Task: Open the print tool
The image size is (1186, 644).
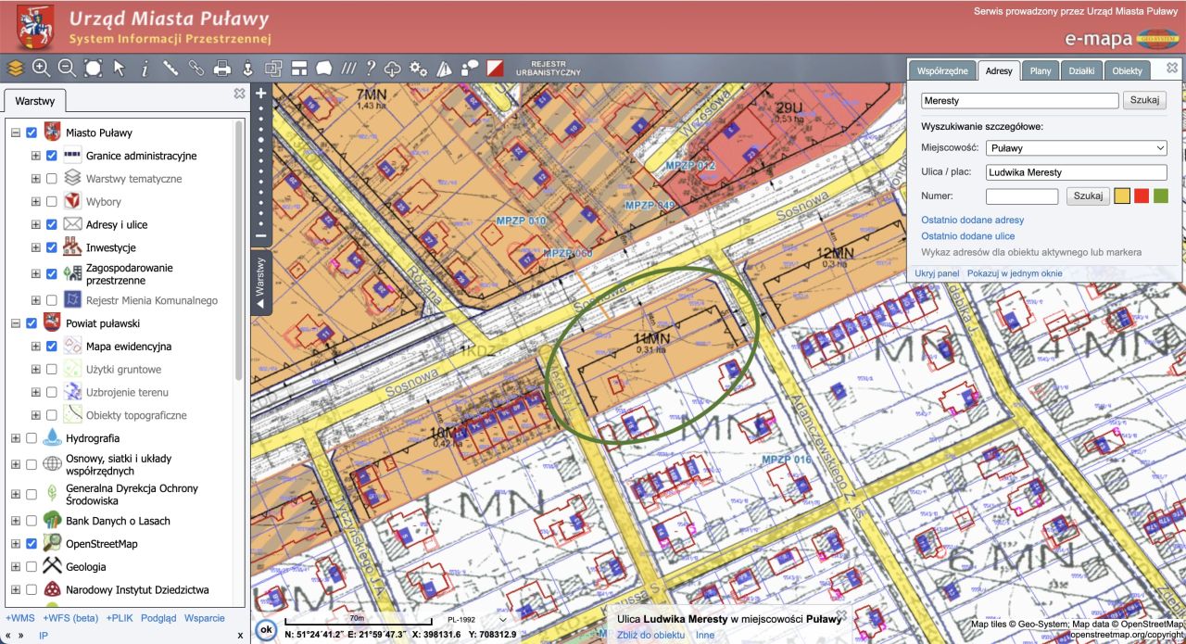Action: point(222,68)
